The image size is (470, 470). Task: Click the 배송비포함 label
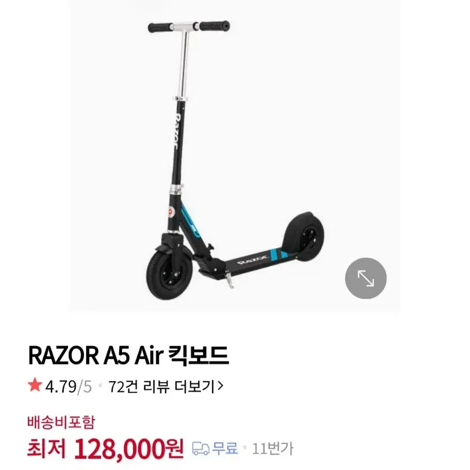(61, 422)
